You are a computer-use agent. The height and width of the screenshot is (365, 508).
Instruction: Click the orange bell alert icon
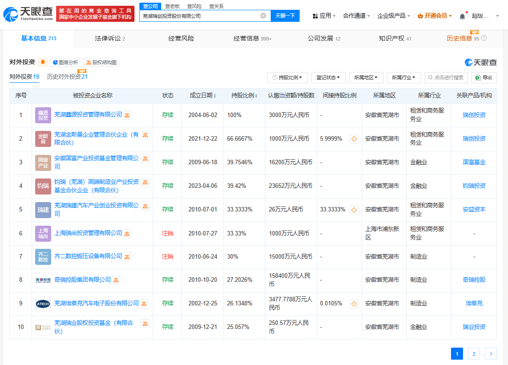pyautogui.click(x=43, y=62)
